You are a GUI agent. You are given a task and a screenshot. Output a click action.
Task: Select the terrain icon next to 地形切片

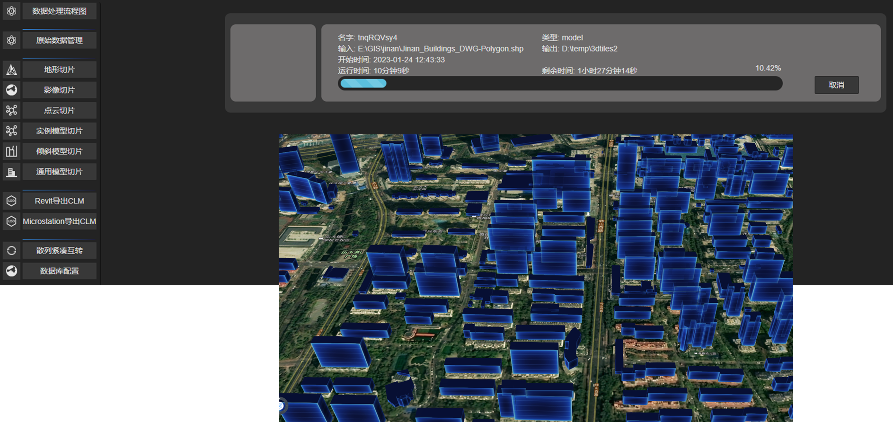click(11, 70)
